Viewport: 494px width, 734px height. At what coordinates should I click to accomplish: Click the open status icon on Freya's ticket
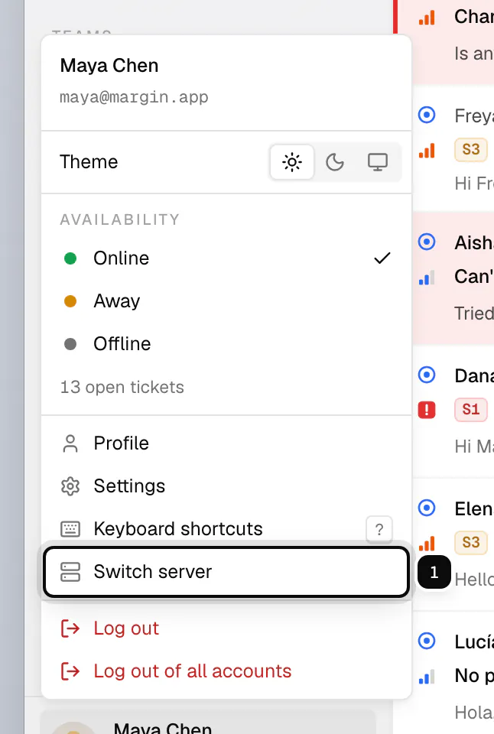pos(427,115)
